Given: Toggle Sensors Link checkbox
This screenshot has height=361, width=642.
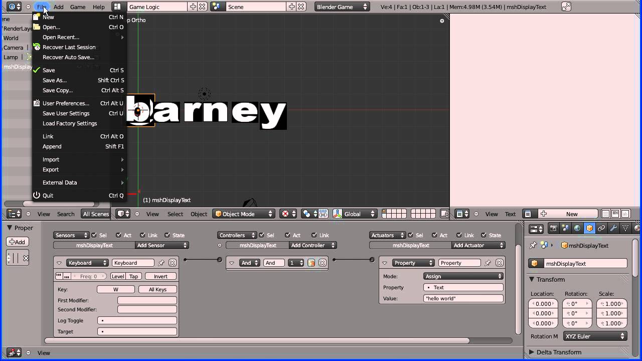Looking at the screenshot, I should tap(142, 235).
